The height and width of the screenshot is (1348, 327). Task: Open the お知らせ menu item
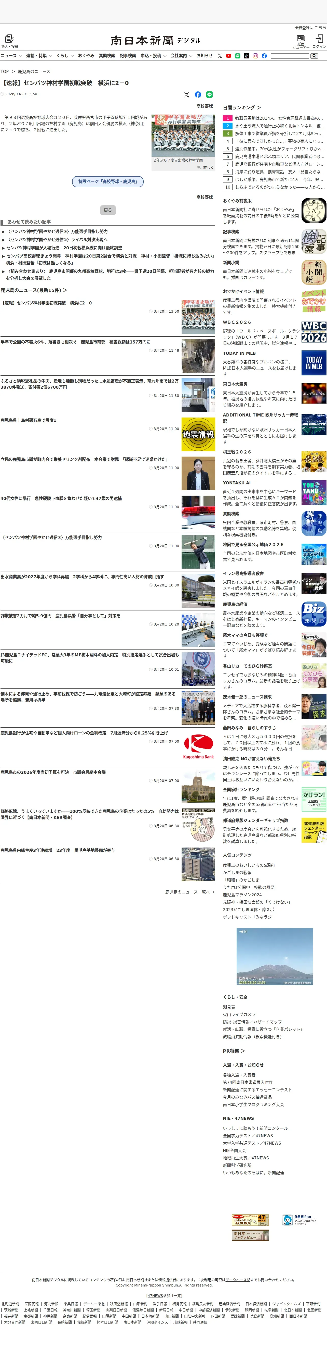point(204,55)
